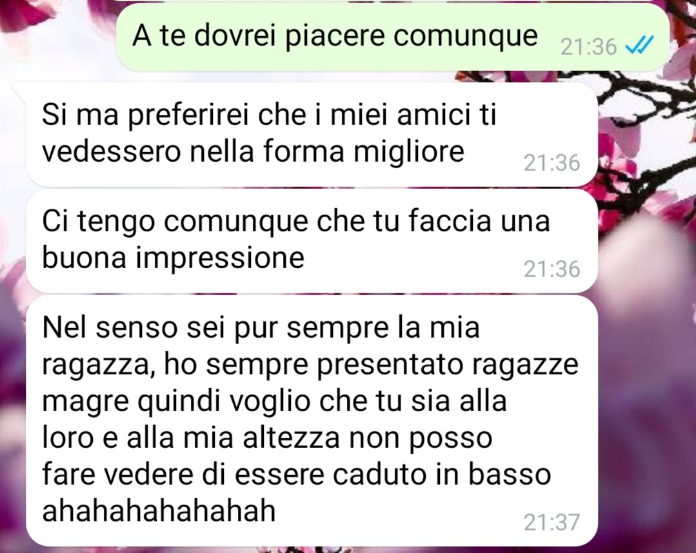The height and width of the screenshot is (553, 696).
Task: Click the timestamp beside "buona impressione"
Action: [x=552, y=269]
